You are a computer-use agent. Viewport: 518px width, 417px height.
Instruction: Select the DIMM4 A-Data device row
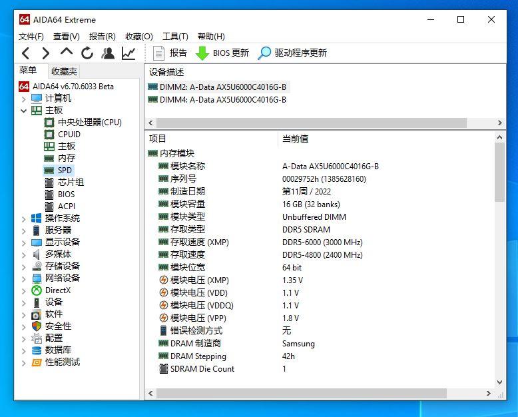[217, 100]
